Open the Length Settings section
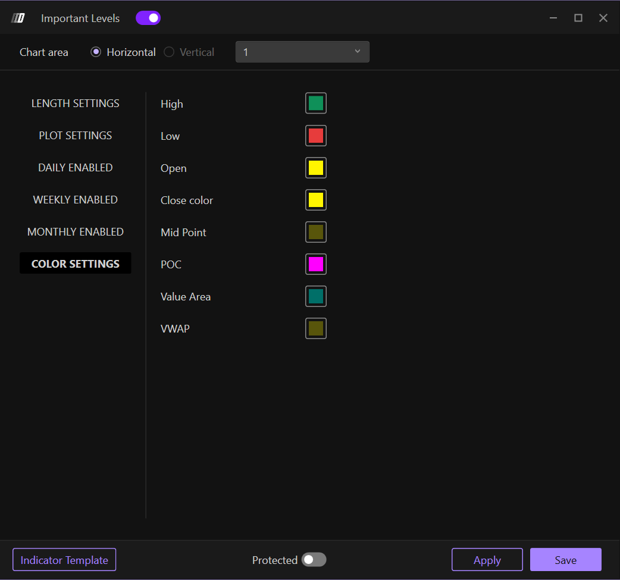Viewport: 620px width, 580px height. 76,104
